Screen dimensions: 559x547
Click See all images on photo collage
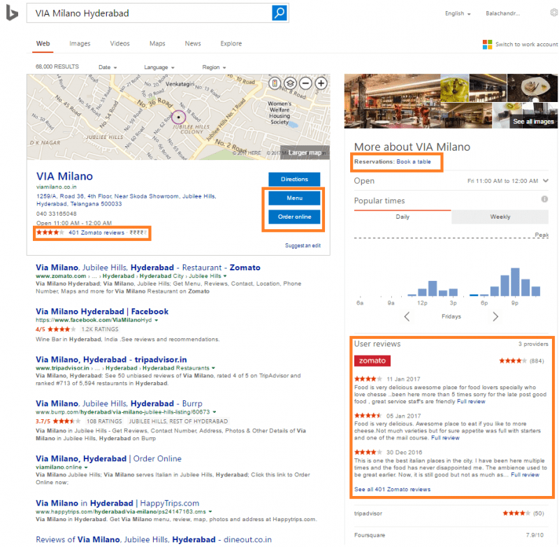click(x=533, y=122)
